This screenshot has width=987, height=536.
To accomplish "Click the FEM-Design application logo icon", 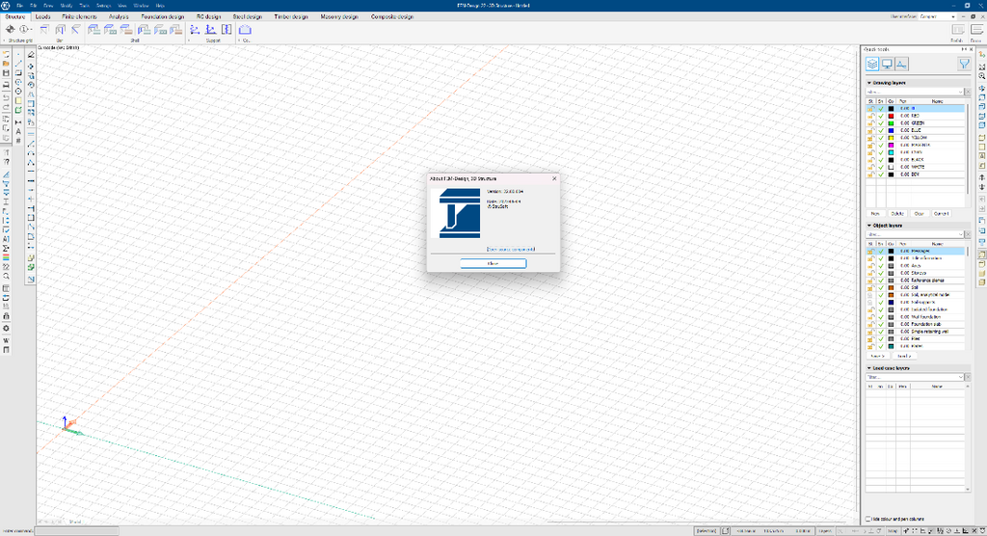I will [6, 6].
